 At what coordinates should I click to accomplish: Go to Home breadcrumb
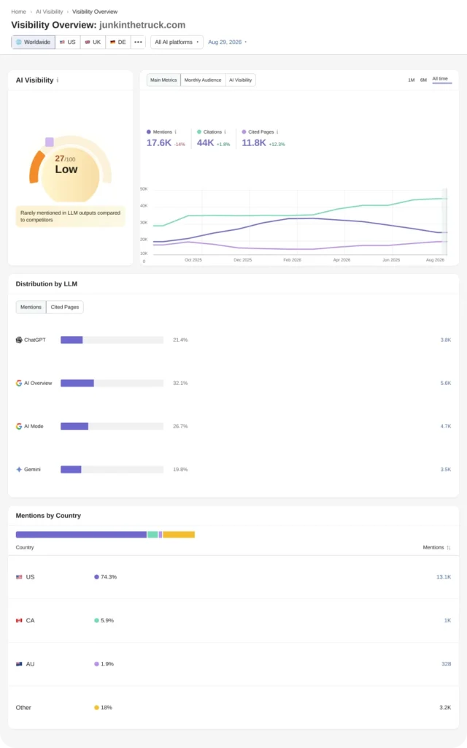click(x=18, y=12)
